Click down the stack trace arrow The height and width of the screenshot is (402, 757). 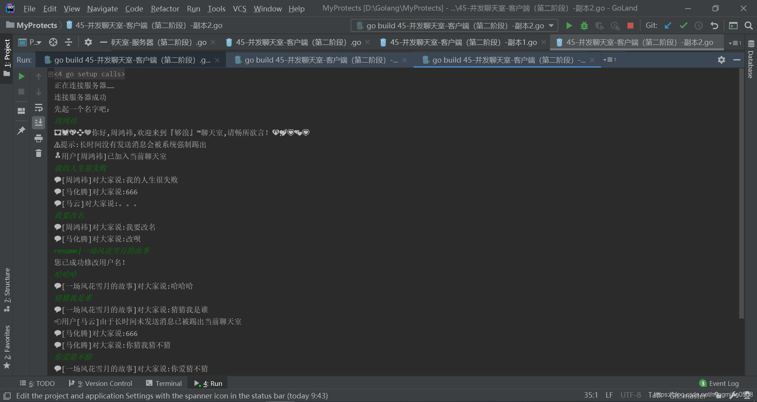tap(39, 92)
